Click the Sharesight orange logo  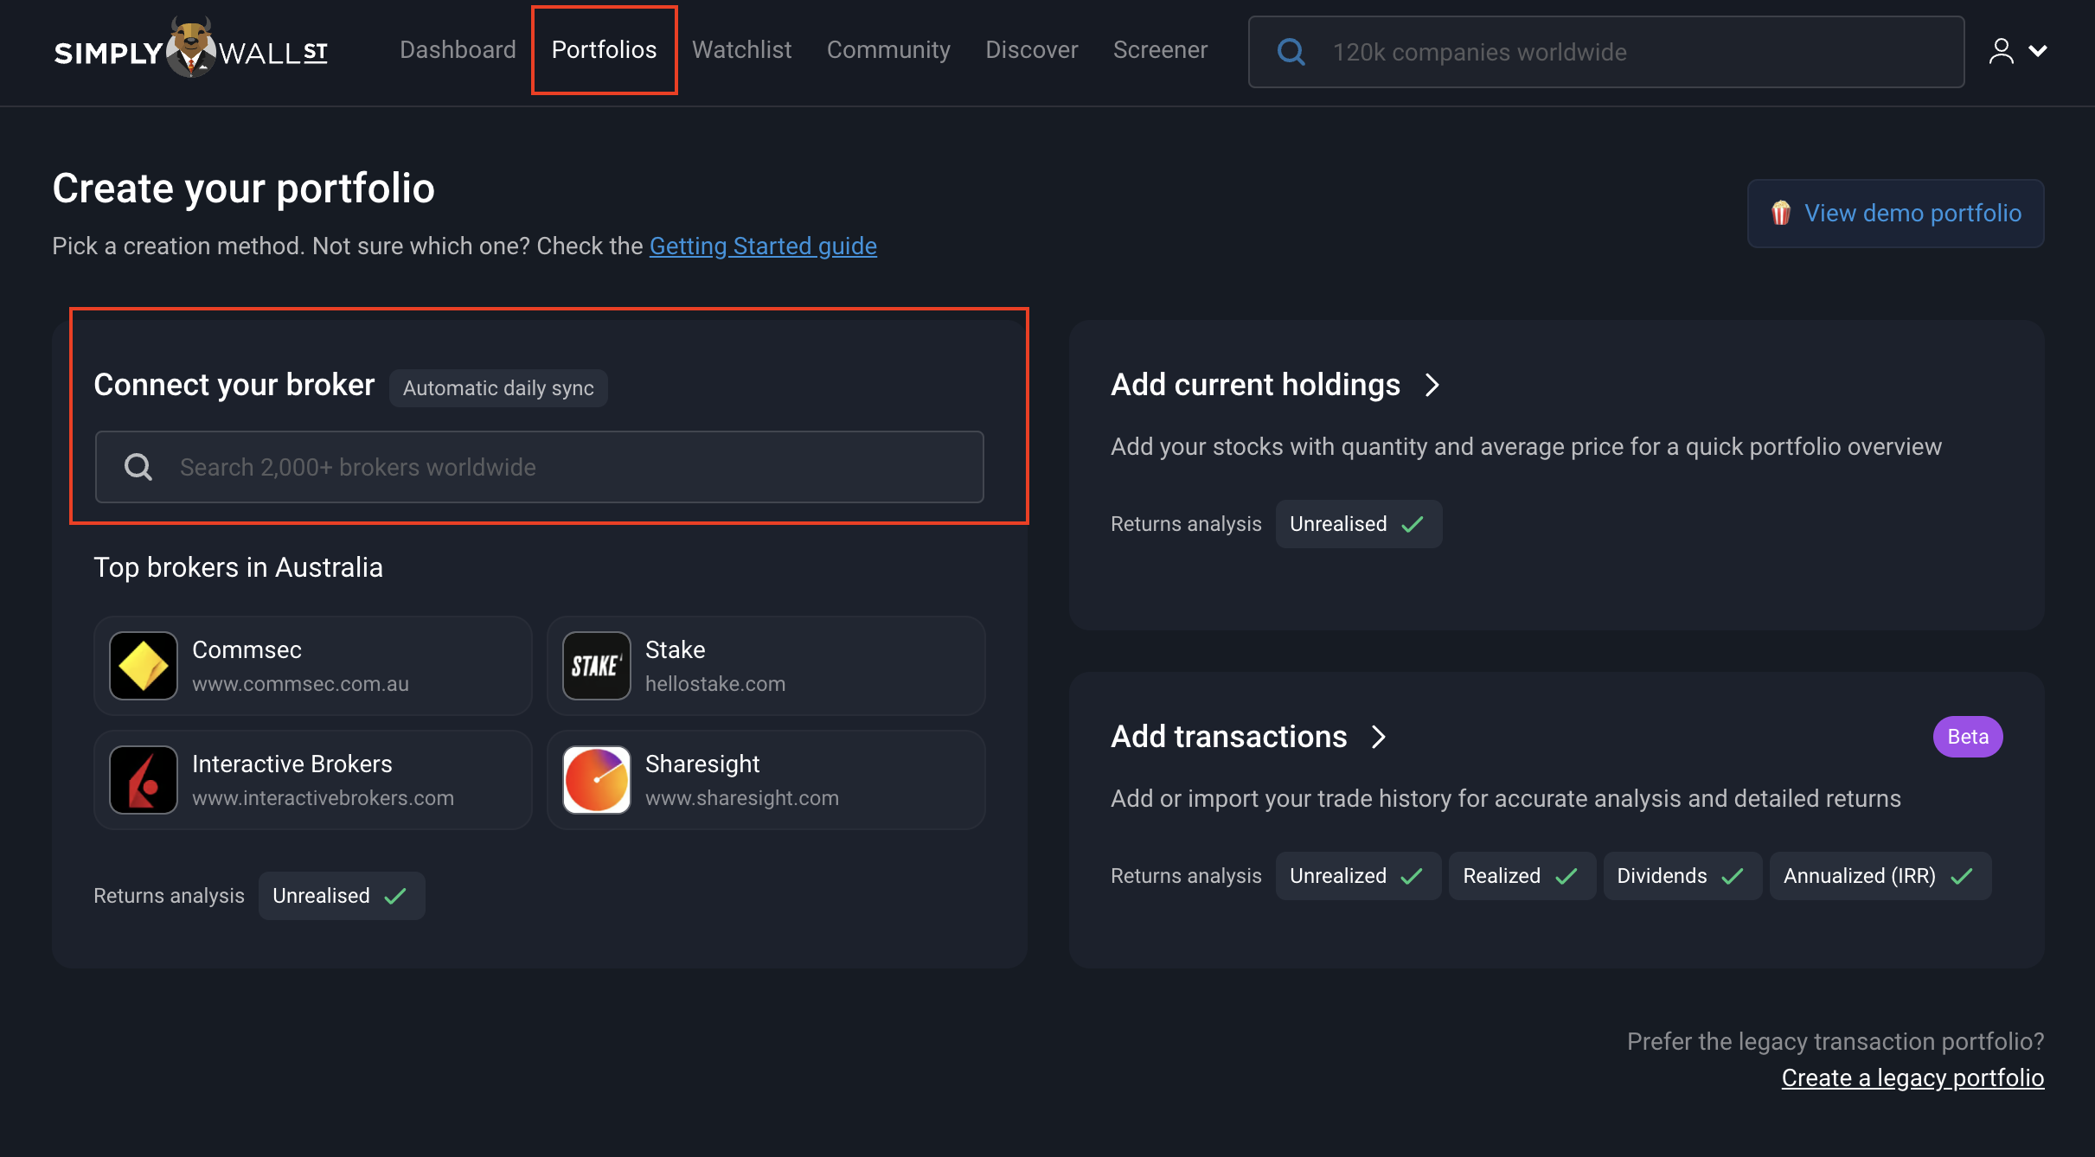pyautogui.click(x=597, y=780)
